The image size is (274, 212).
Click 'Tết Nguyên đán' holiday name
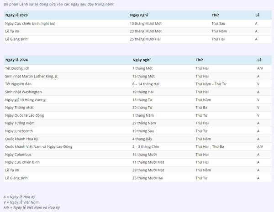point(18,84)
